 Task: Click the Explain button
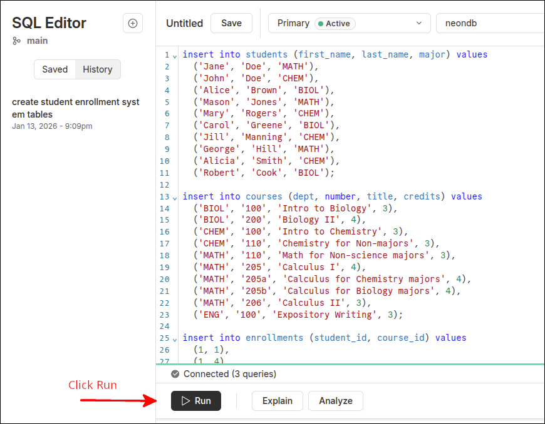click(277, 401)
